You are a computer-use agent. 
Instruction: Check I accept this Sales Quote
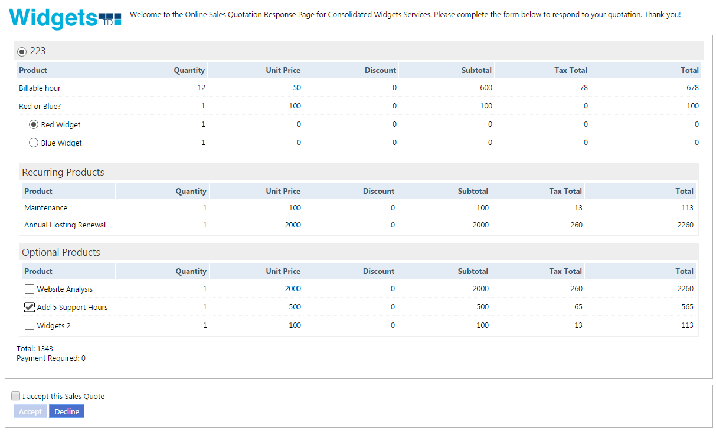click(16, 396)
